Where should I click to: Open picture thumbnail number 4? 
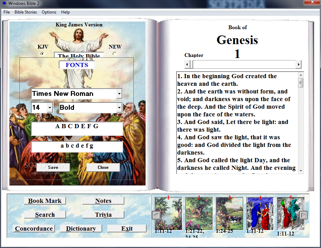[260, 213]
